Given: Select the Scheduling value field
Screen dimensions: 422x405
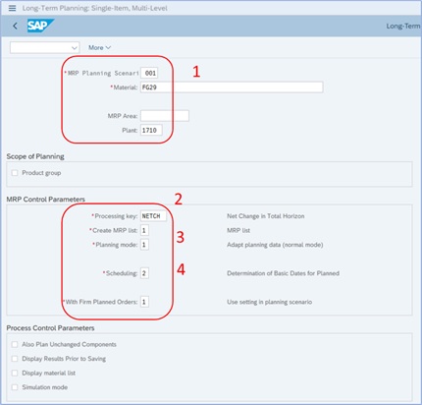Looking at the screenshot, I should tap(144, 273).
